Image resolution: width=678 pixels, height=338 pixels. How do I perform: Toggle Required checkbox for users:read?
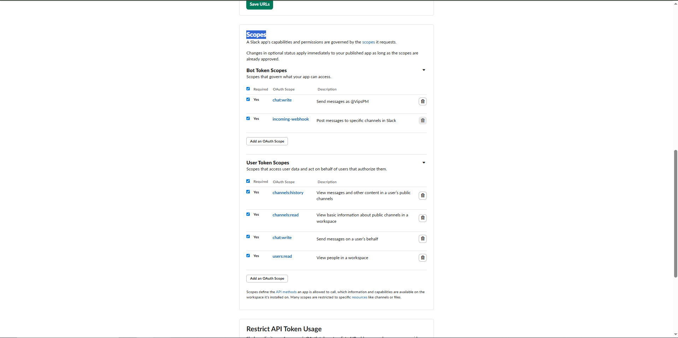(248, 256)
